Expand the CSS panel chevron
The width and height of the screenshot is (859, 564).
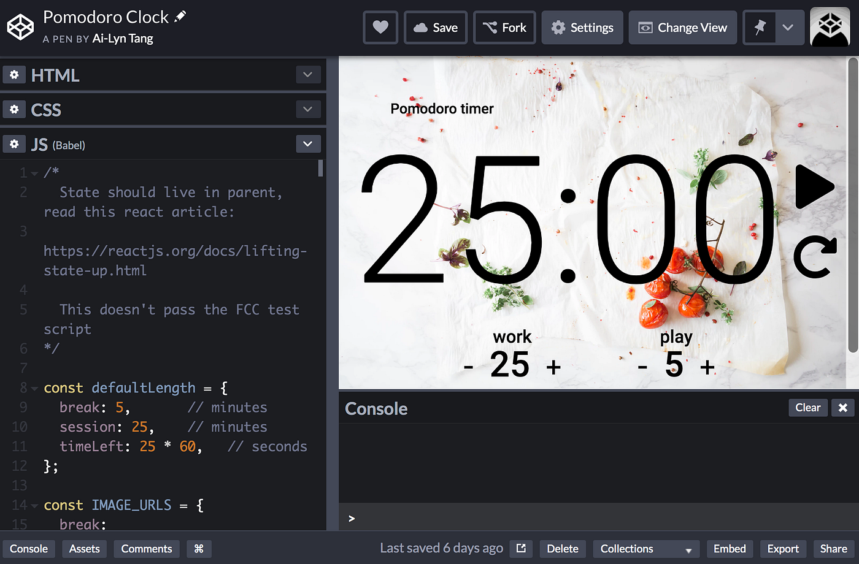(307, 109)
